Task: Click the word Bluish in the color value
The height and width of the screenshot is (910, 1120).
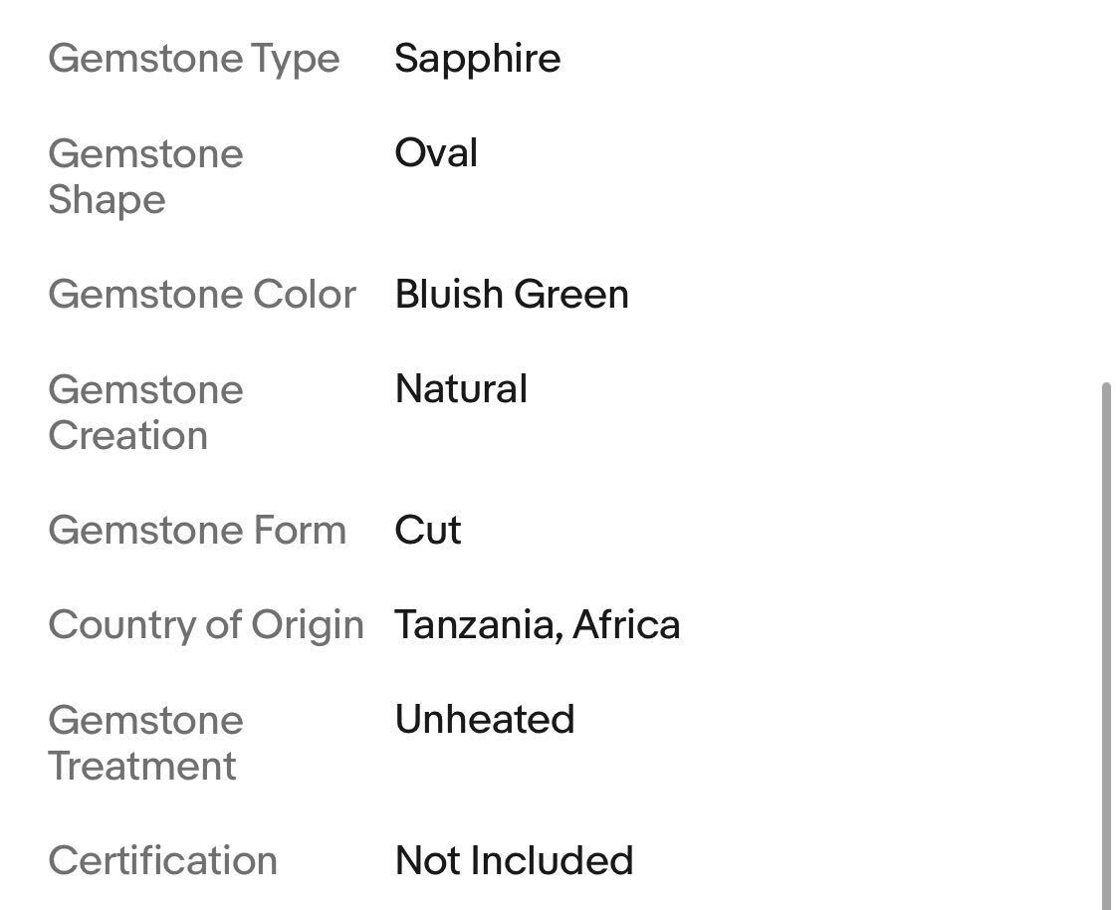Action: tap(448, 294)
